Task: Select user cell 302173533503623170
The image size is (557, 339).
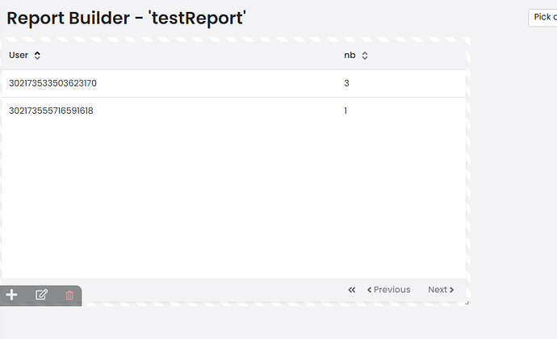Action: point(52,83)
